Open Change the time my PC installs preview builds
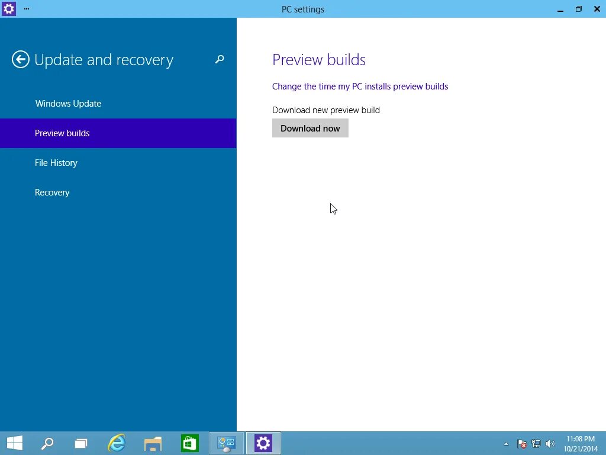The width and height of the screenshot is (606, 455). coord(360,86)
